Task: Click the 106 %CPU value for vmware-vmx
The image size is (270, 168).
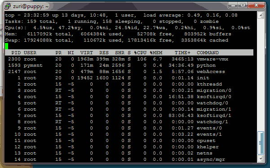Action: 142,59
